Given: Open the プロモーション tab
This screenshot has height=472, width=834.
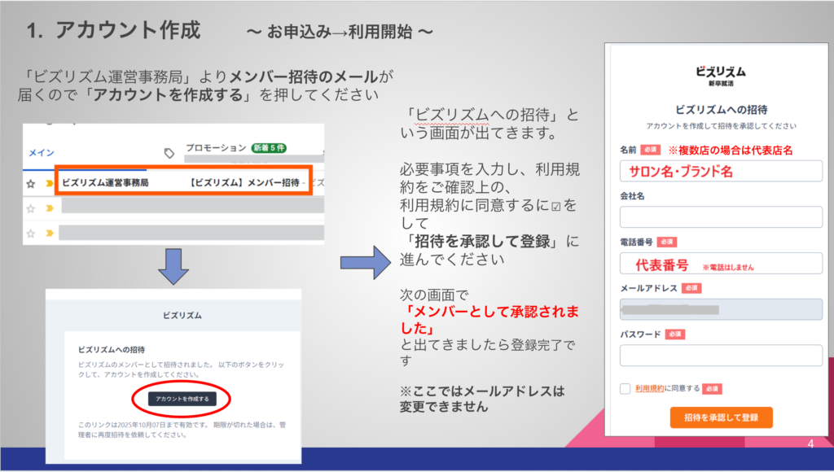Looking at the screenshot, I should 215,148.
